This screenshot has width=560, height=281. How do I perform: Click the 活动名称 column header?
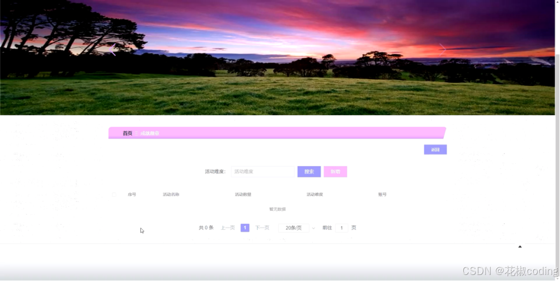171,195
